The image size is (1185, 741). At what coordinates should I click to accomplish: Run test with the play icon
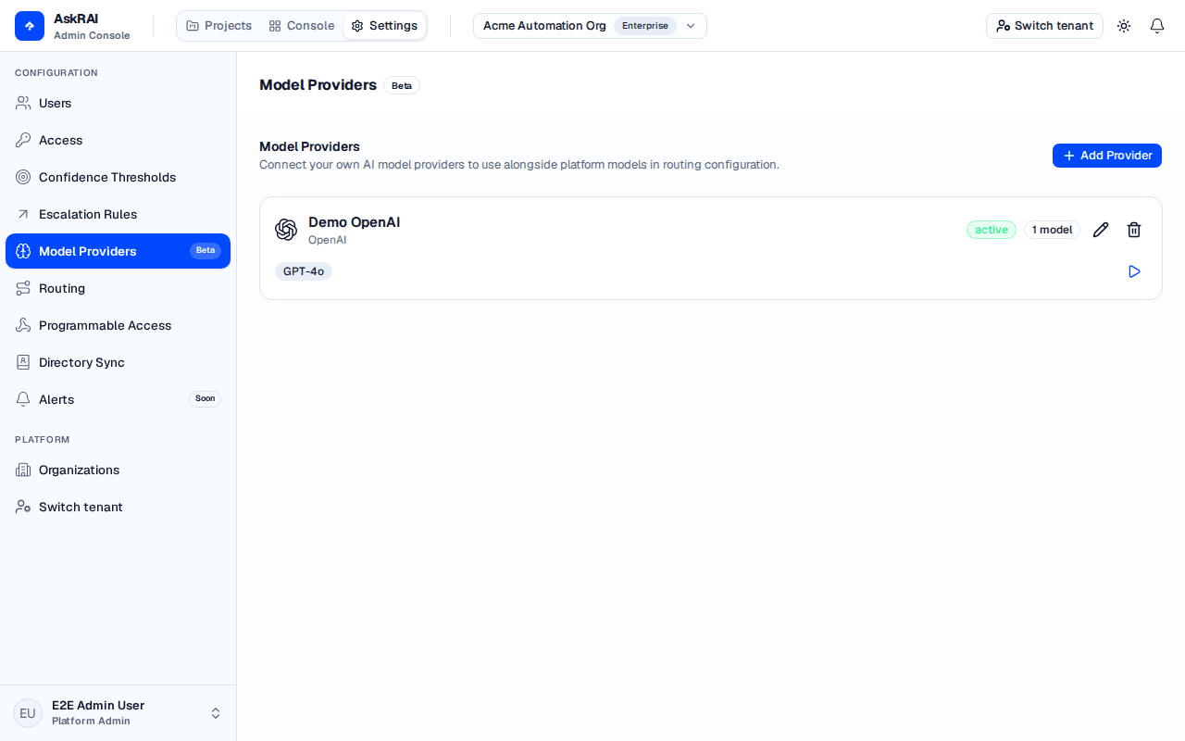click(x=1134, y=271)
